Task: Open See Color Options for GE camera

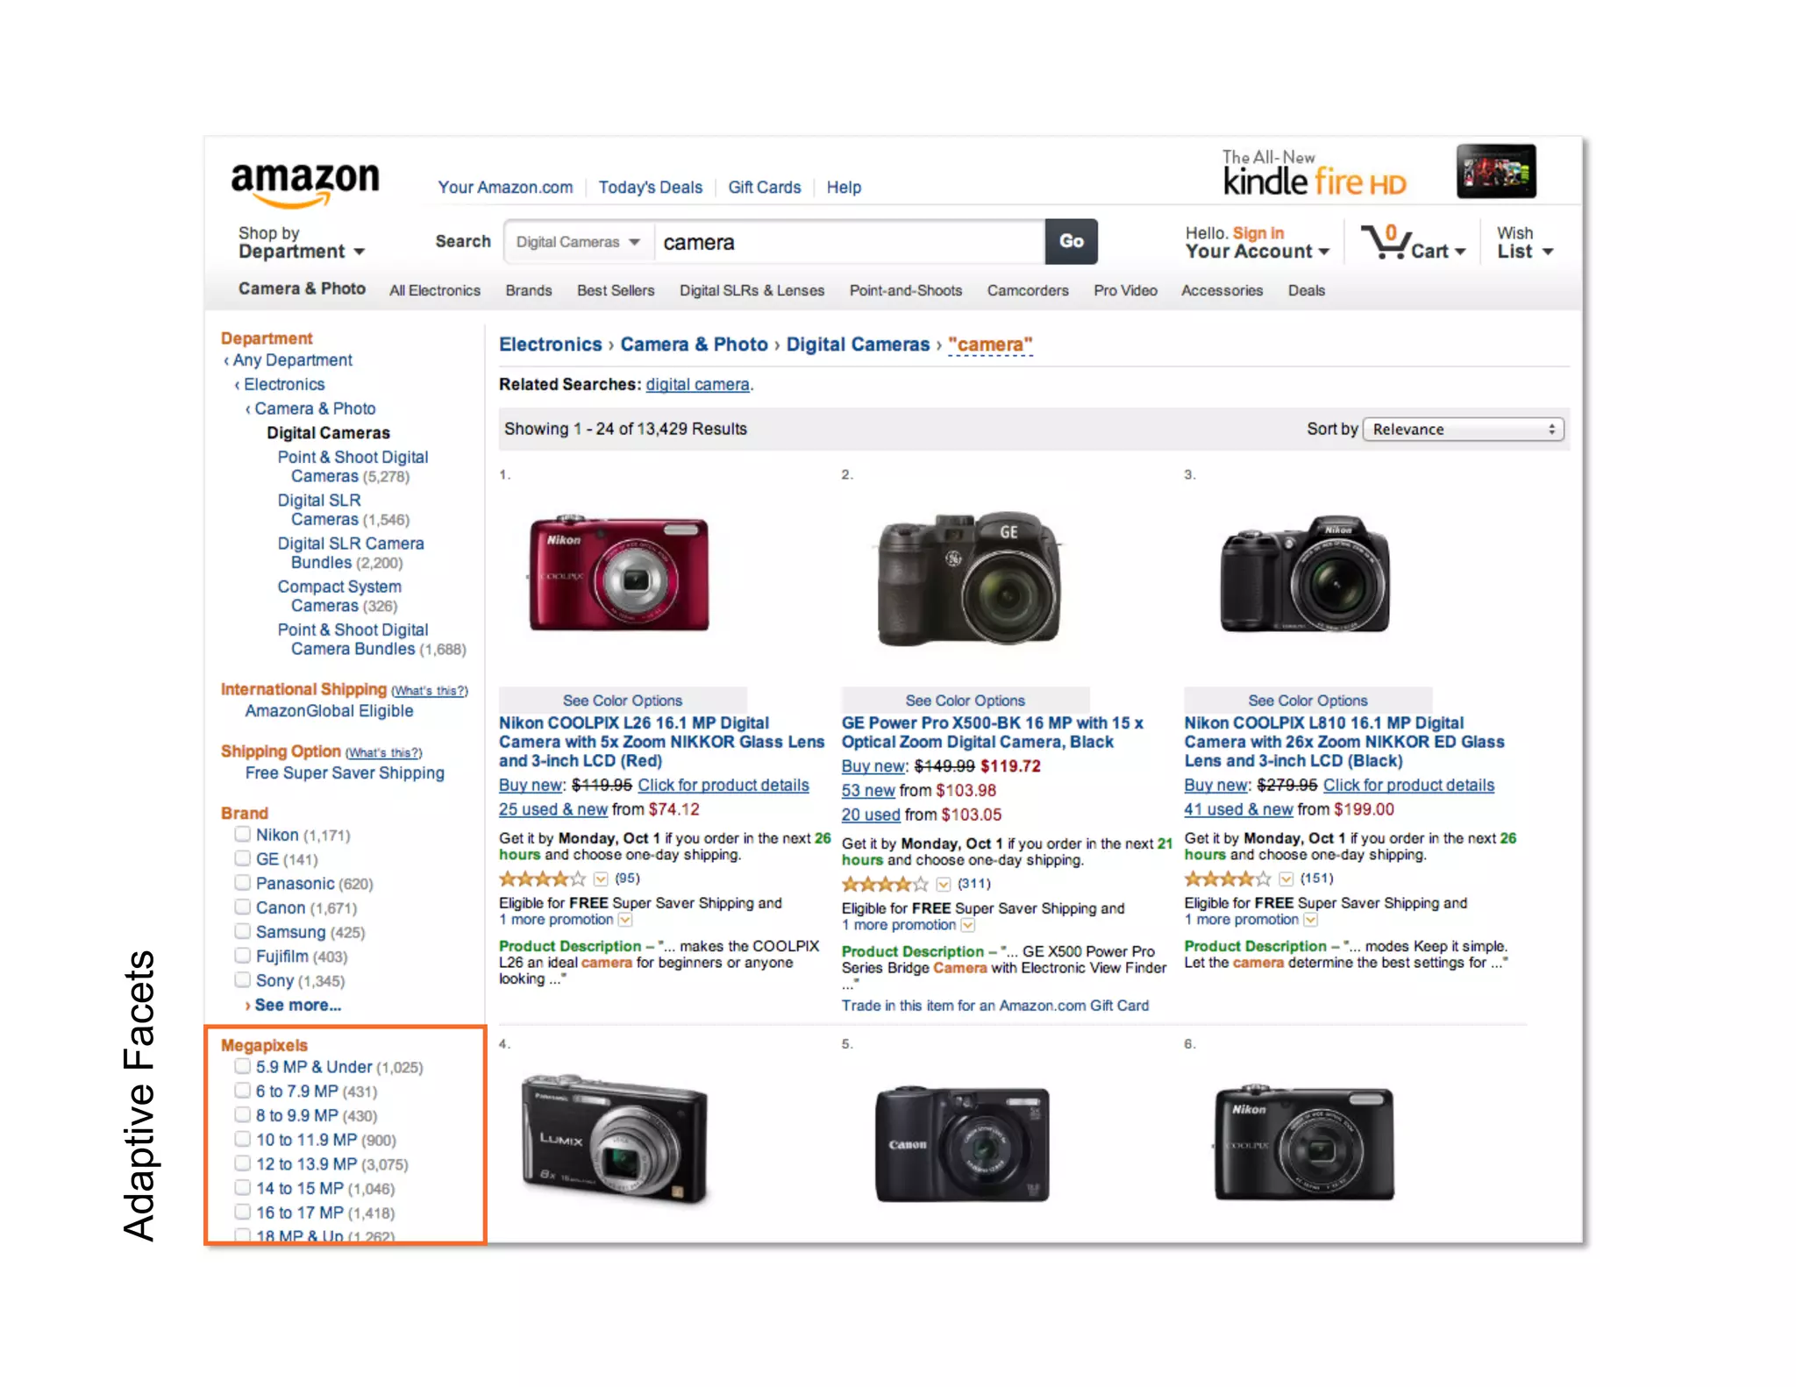Action: click(965, 700)
